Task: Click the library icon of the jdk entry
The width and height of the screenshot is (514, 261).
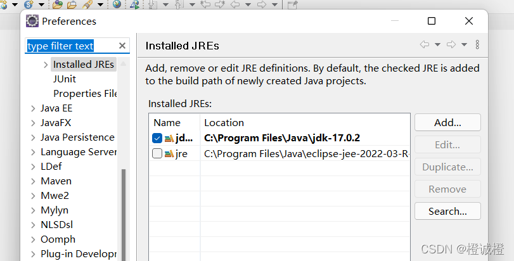Action: (x=169, y=138)
